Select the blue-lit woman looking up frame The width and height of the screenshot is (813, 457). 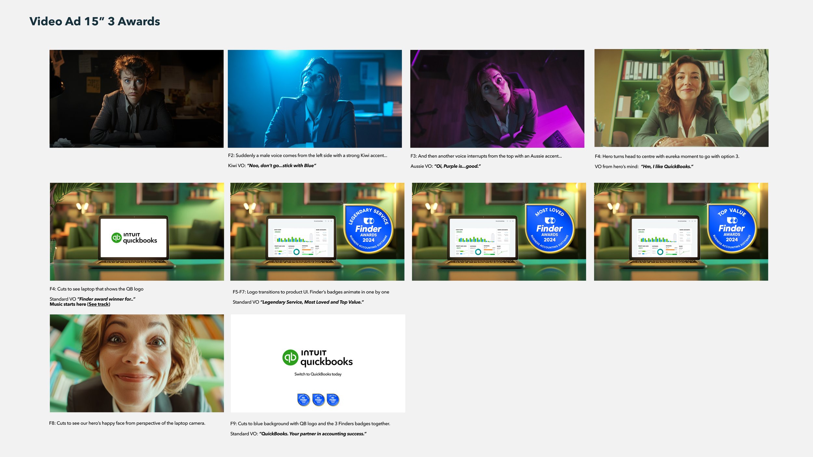315,99
